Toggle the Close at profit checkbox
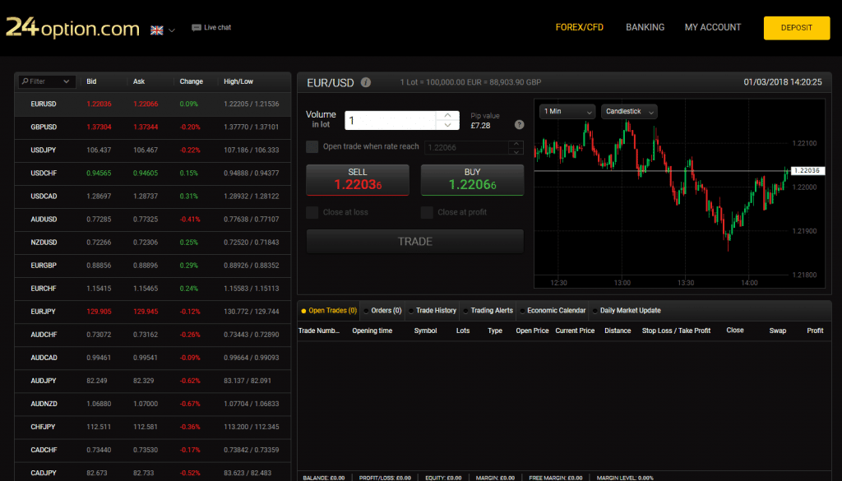The image size is (842, 481). [x=427, y=213]
